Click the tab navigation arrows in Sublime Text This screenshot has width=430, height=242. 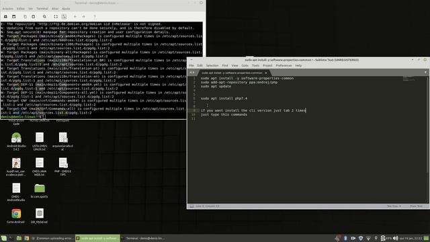[192, 73]
